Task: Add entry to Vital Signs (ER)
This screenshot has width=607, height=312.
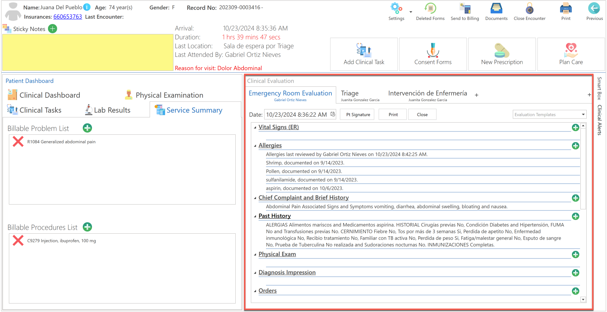Action: (x=575, y=127)
